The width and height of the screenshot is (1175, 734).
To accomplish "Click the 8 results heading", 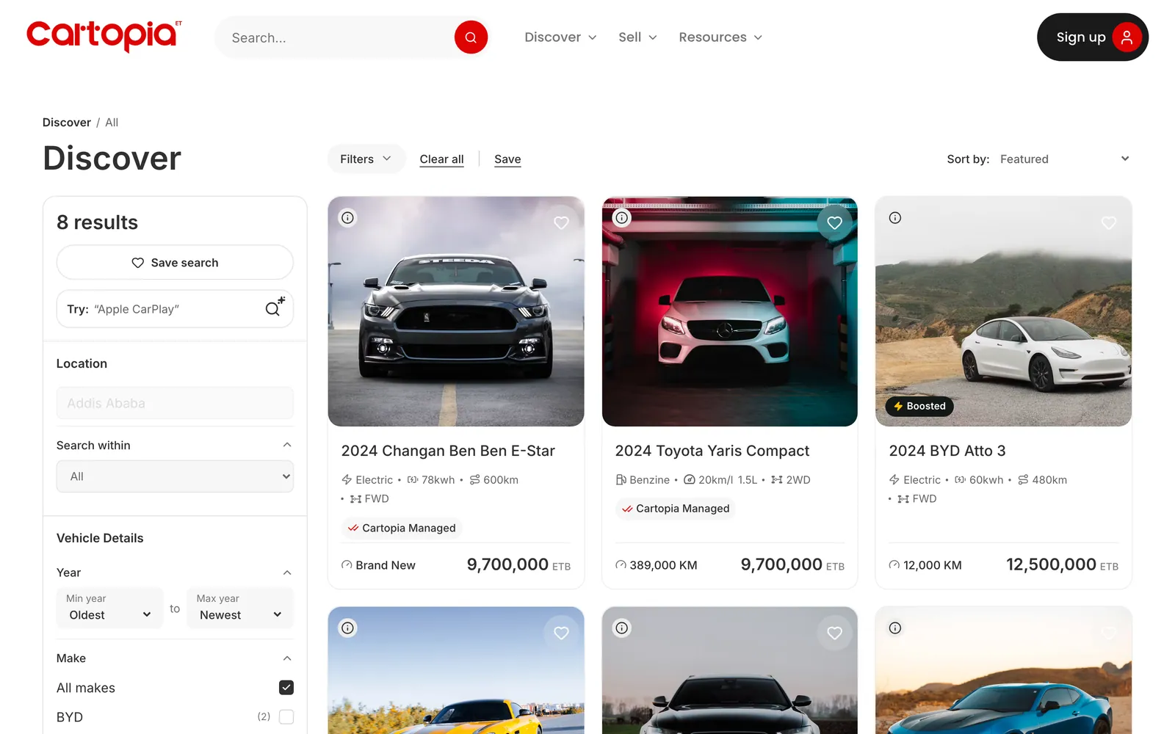I will click(x=97, y=222).
